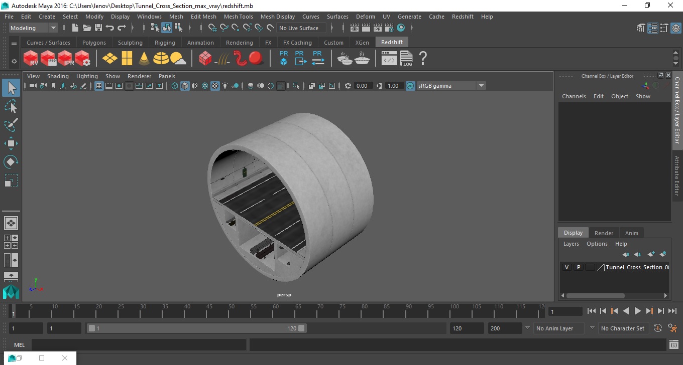Click the IPR render clapperboard icon

[x=378, y=28]
